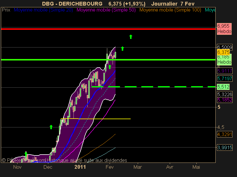The image size is (237, 177).
Task: Click the green 6,185 Hebdo price label
Action: click(x=224, y=60)
